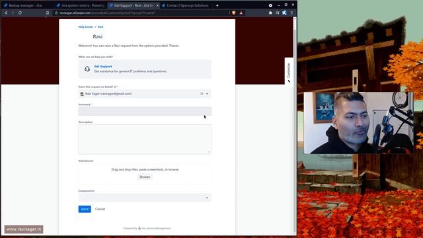Open the Help Center breadcrumb link
This screenshot has width=423, height=238.
pos(85,27)
